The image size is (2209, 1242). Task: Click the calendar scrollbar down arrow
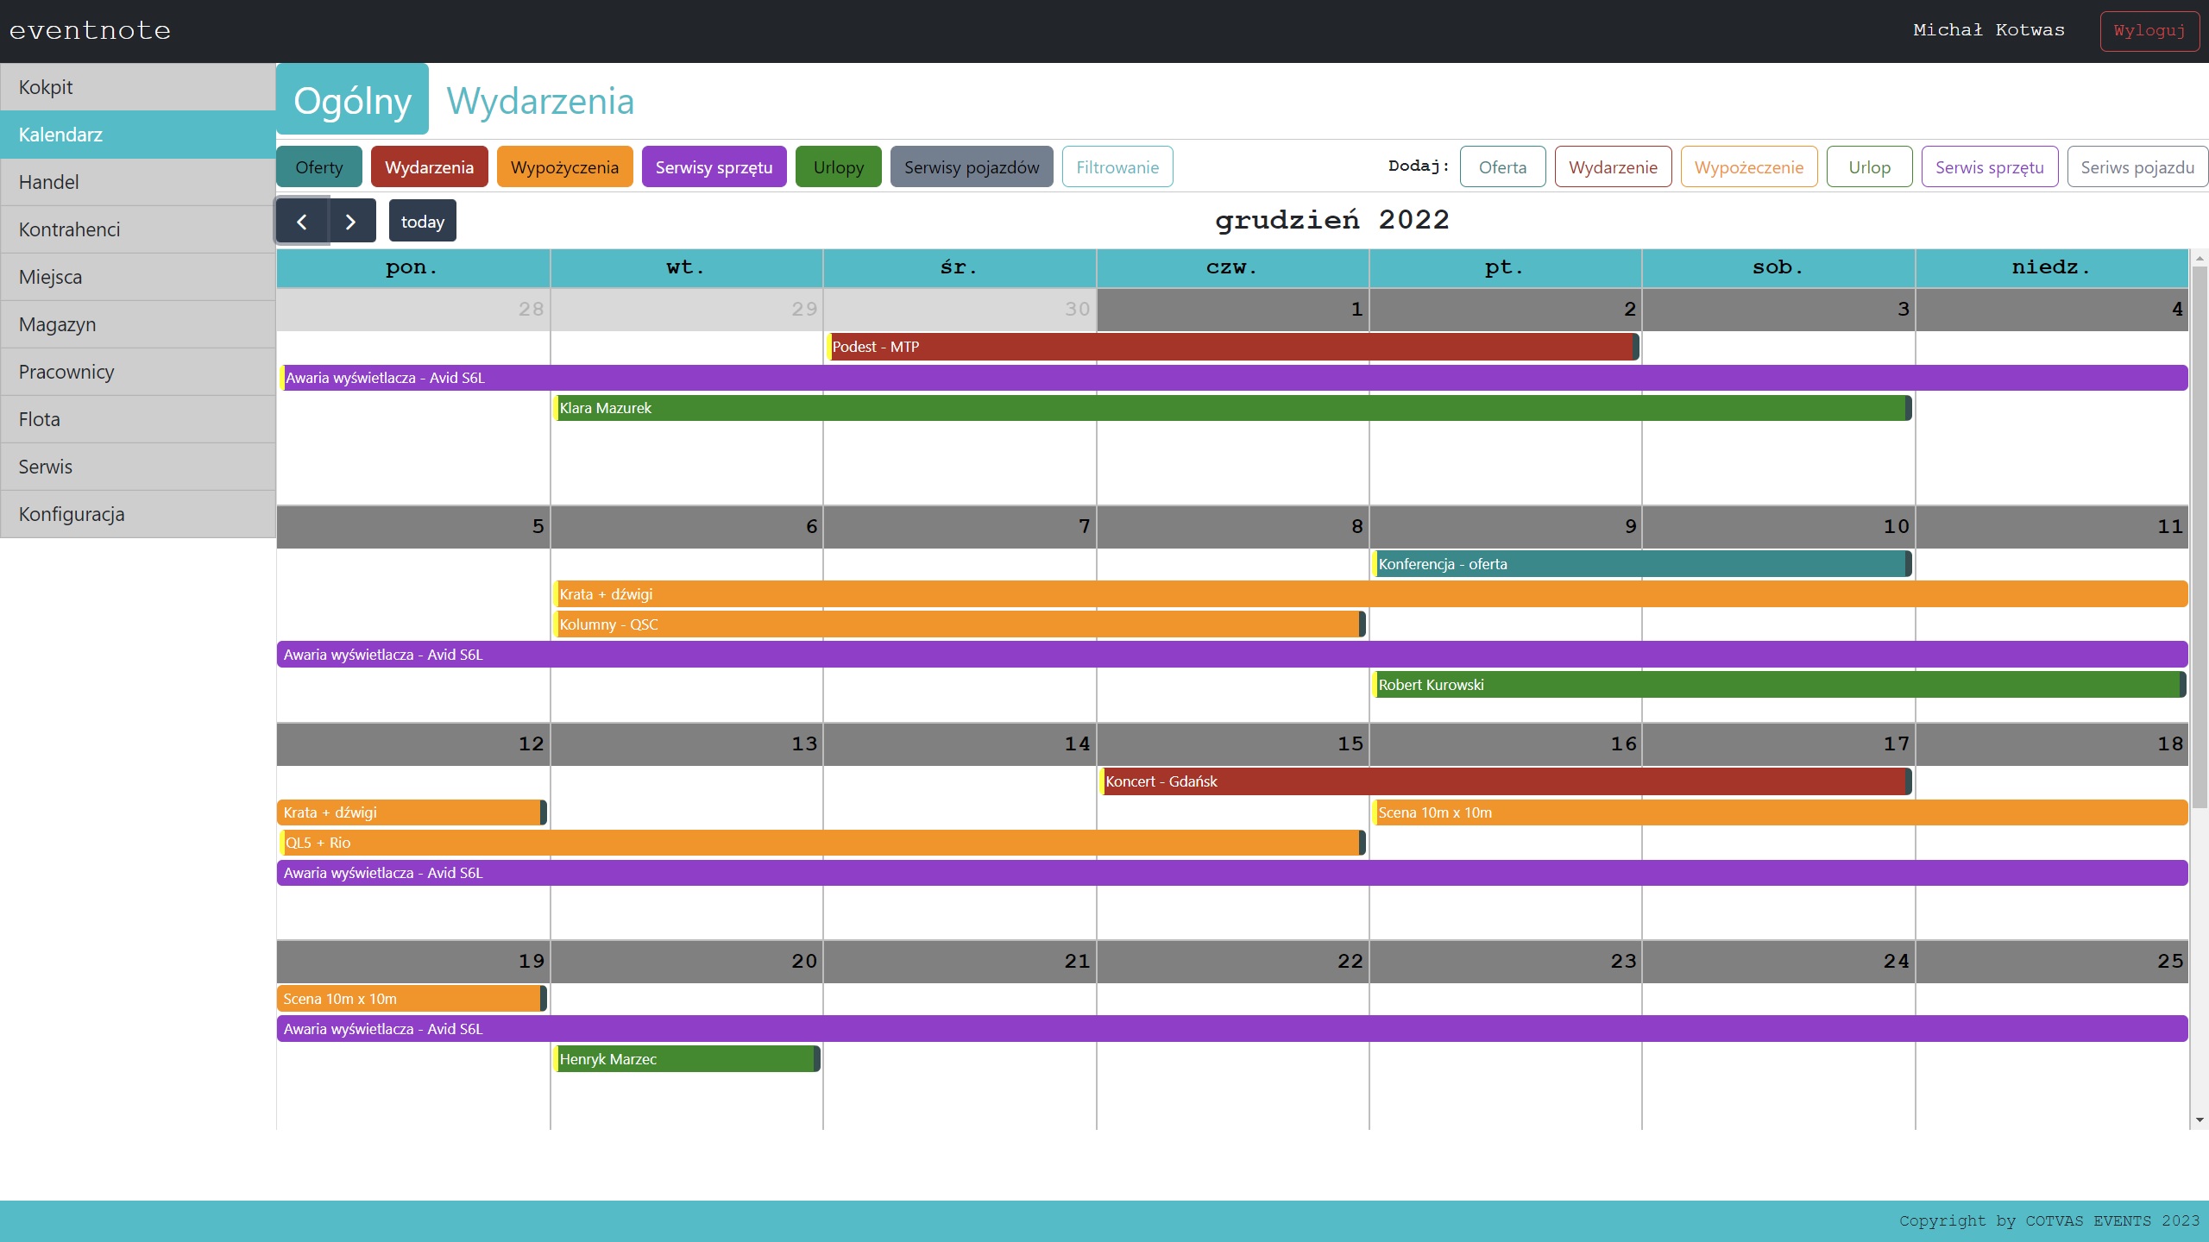2200,1120
